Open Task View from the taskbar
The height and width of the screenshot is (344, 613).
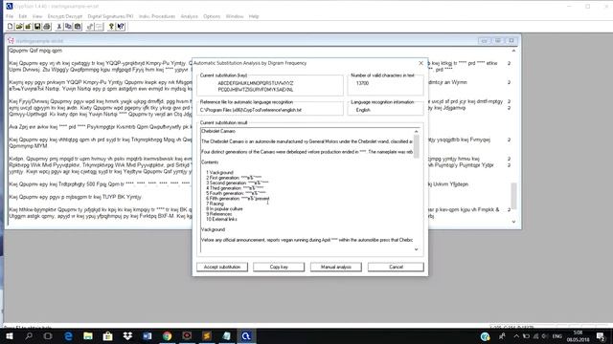click(48, 336)
